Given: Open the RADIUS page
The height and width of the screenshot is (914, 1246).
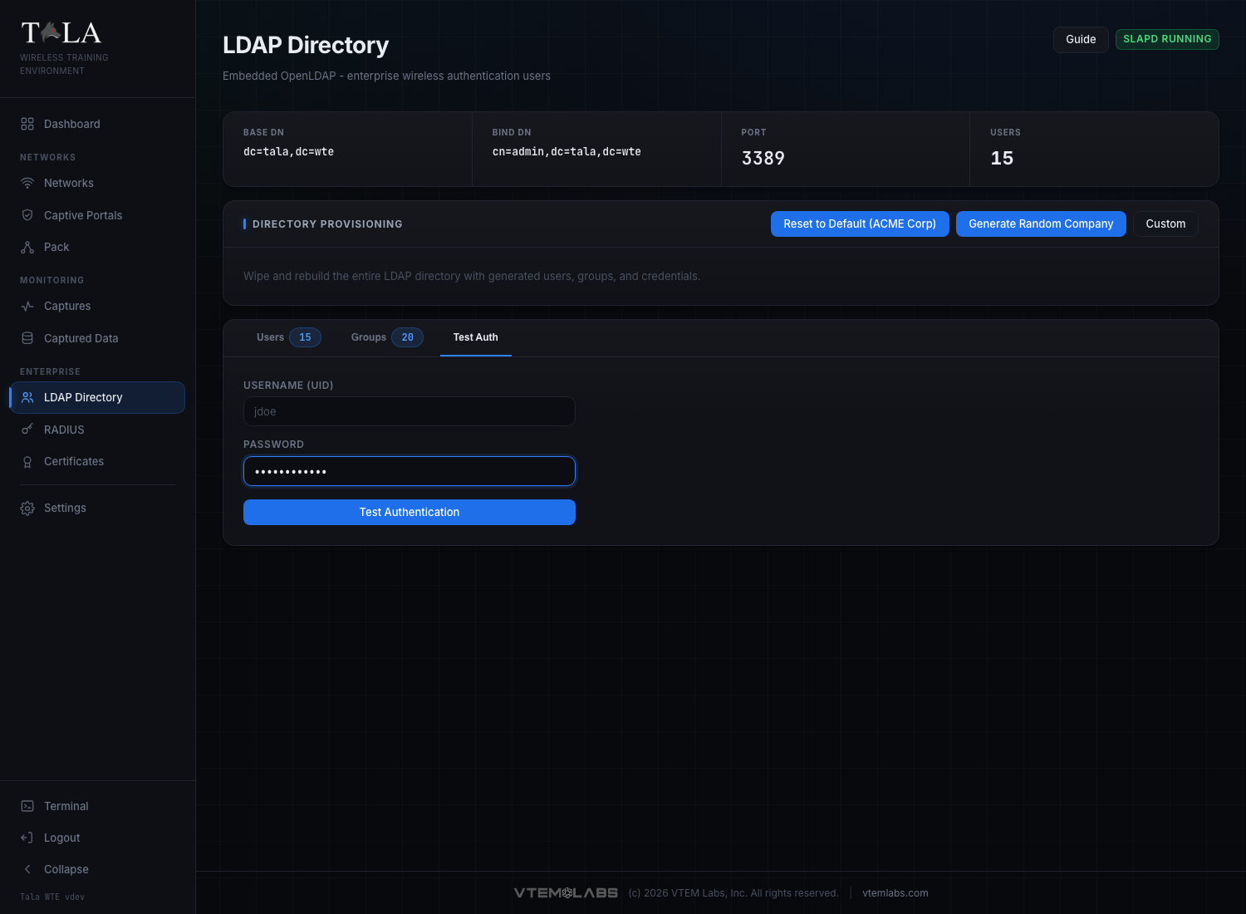Looking at the screenshot, I should [x=97, y=430].
